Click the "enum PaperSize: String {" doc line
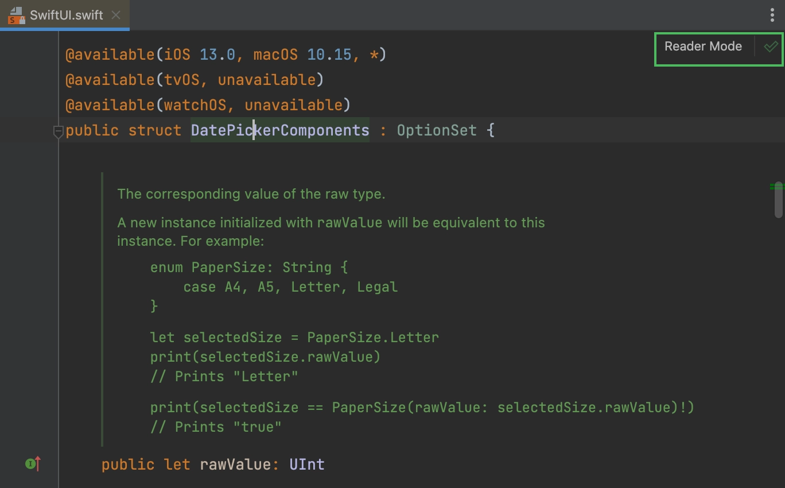The image size is (785, 488). tap(249, 268)
